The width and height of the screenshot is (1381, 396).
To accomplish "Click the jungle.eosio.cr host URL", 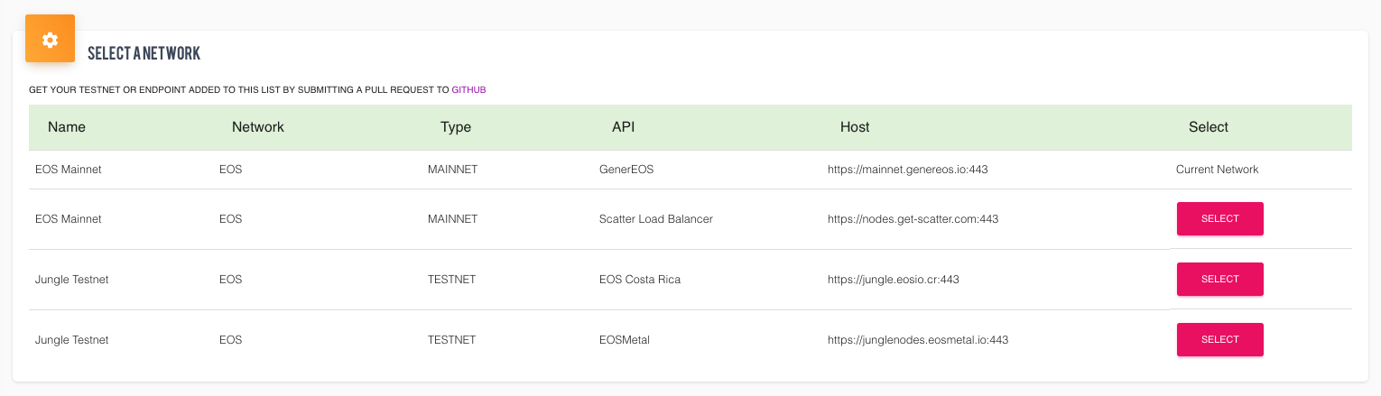I will click(893, 280).
